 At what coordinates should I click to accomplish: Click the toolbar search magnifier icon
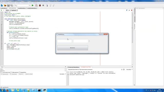coord(16,5)
